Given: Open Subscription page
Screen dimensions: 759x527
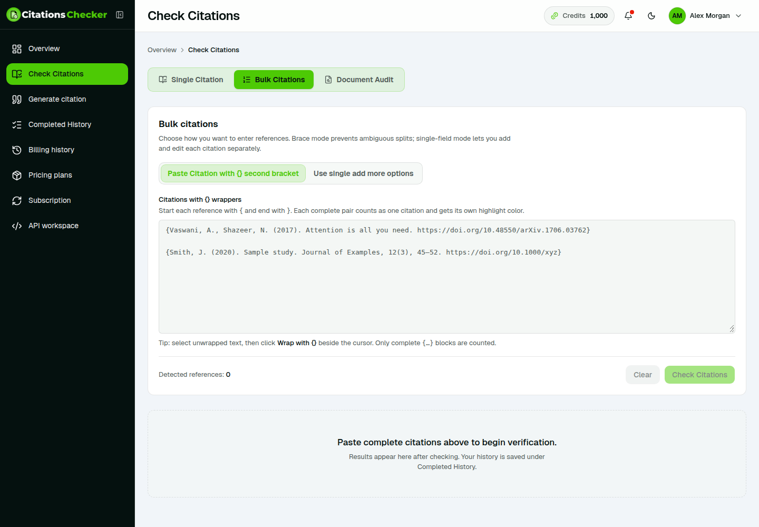Looking at the screenshot, I should pos(67,200).
